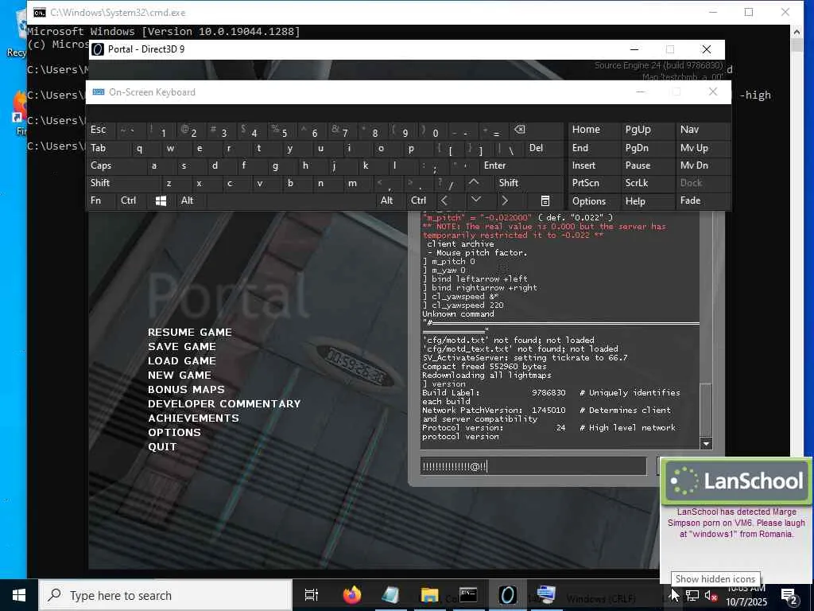Screen dimensions: 814x611
Task: Click the muted volume tray icon
Action: (710, 596)
